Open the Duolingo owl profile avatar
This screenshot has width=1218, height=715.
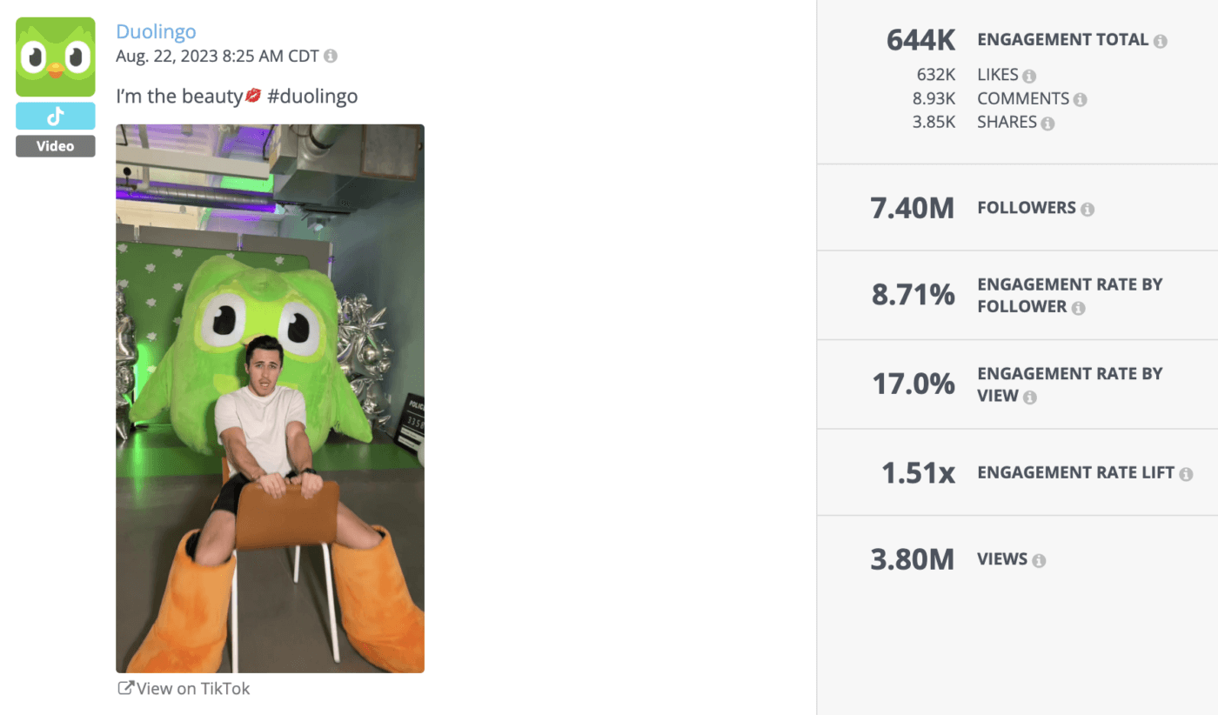click(x=55, y=55)
